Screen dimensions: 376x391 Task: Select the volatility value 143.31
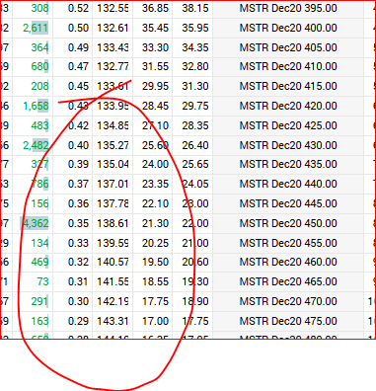click(x=113, y=321)
